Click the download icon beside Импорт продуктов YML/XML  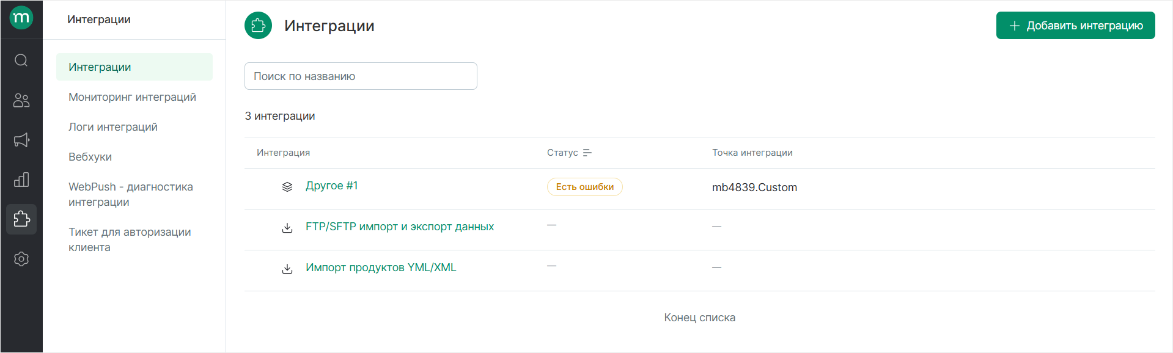click(287, 269)
